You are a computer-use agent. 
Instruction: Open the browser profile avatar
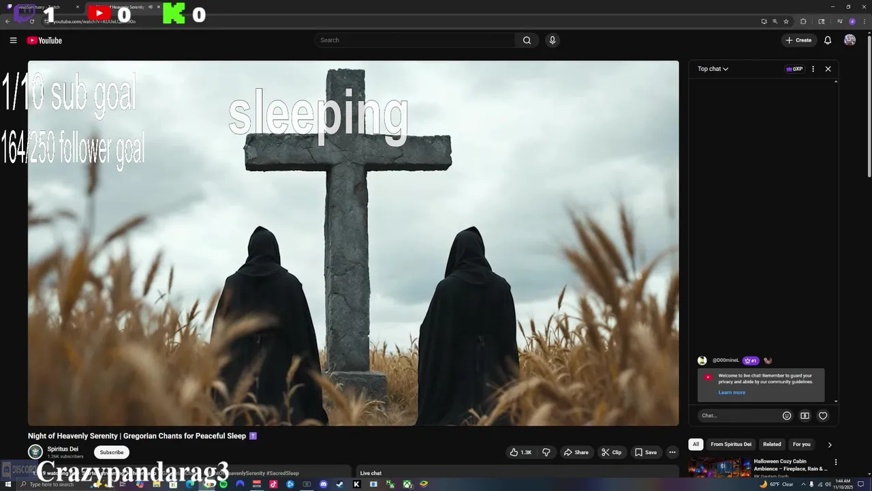tap(852, 21)
